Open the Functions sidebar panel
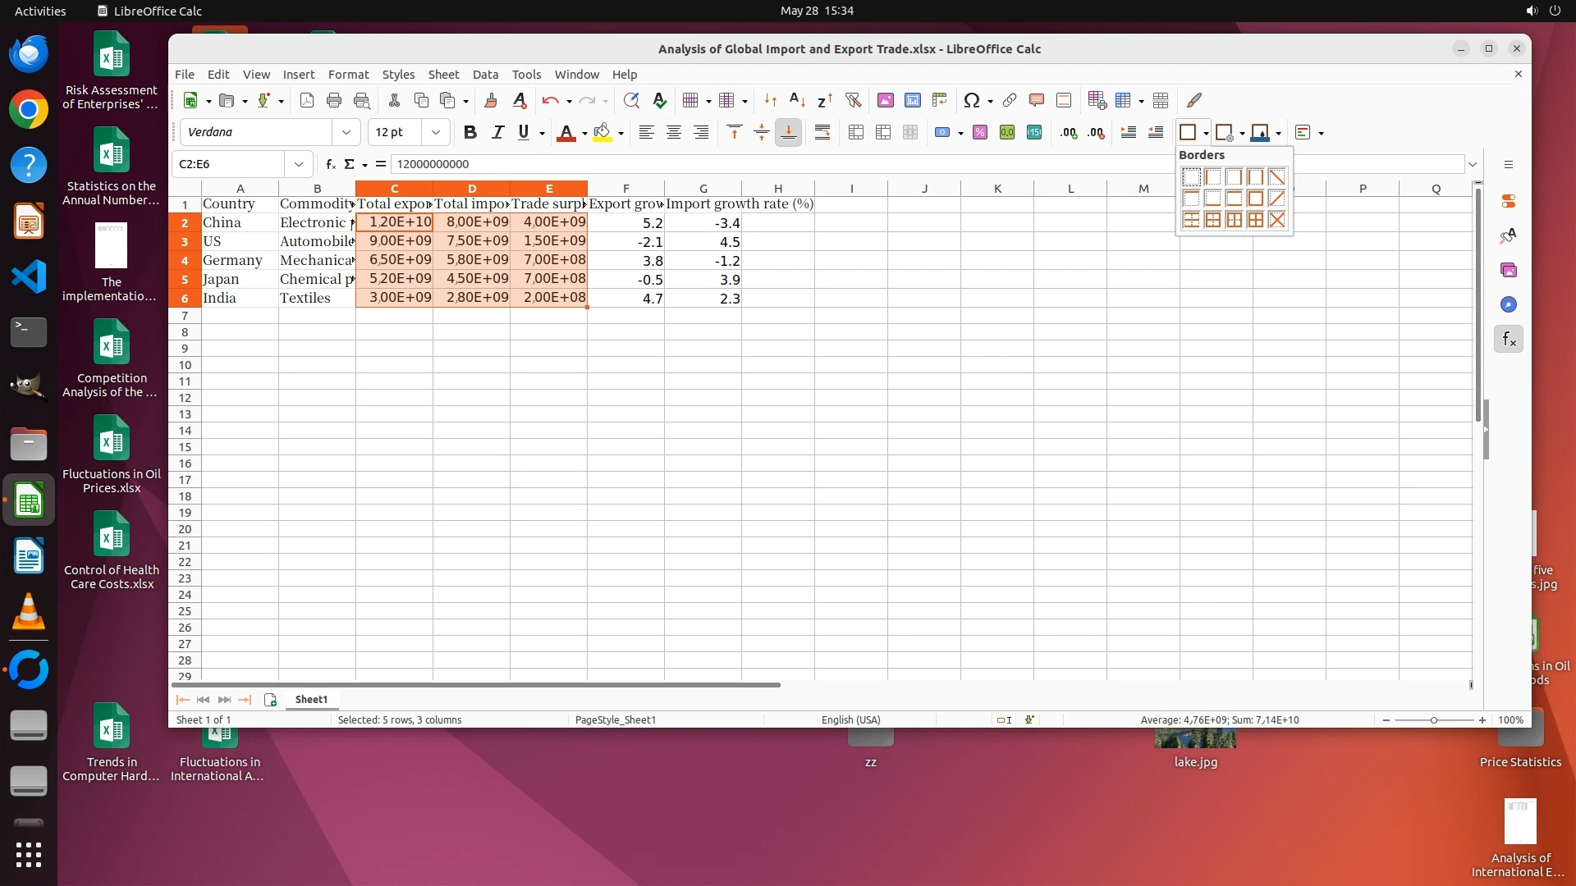1576x886 pixels. [1509, 339]
